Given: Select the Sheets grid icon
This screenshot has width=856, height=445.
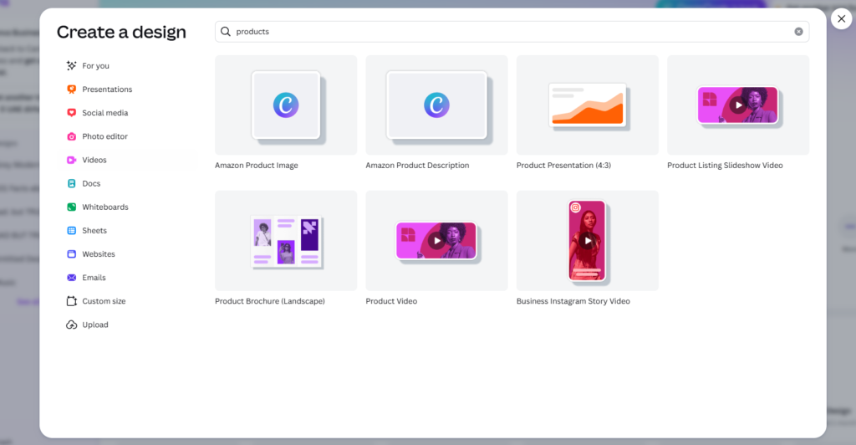Looking at the screenshot, I should (x=72, y=230).
